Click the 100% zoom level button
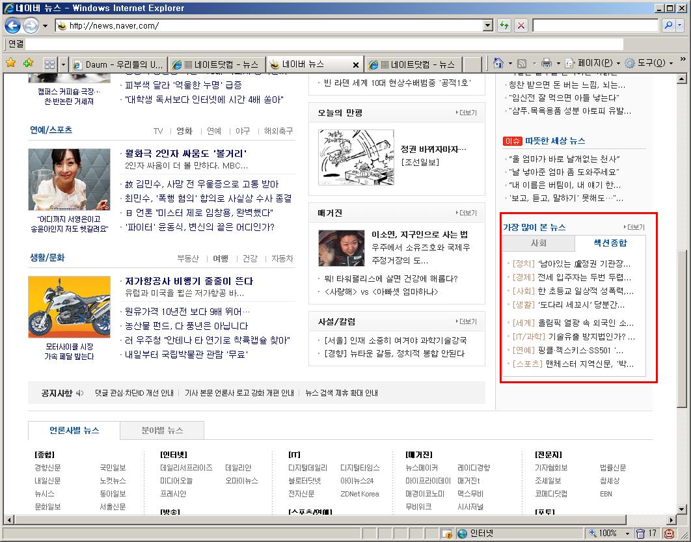The width and height of the screenshot is (691, 542). coord(604,534)
